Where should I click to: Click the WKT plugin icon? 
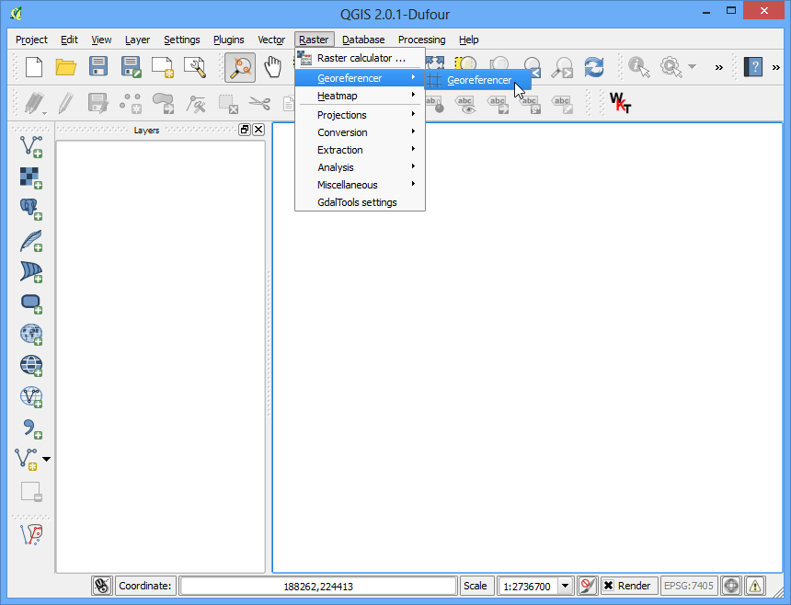point(620,103)
